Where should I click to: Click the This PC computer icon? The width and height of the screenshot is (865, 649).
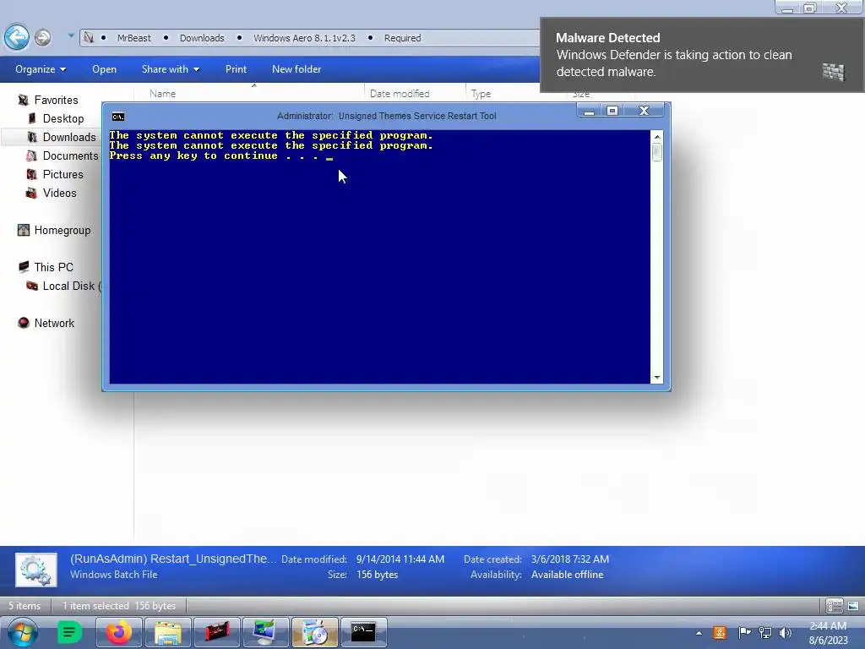(x=23, y=267)
